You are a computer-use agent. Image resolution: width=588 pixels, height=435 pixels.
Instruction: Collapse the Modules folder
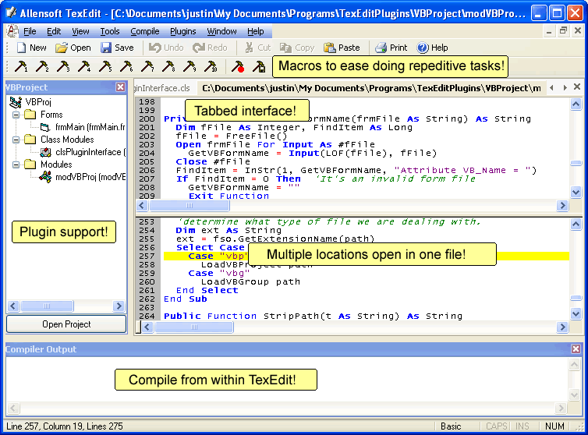coord(16,164)
